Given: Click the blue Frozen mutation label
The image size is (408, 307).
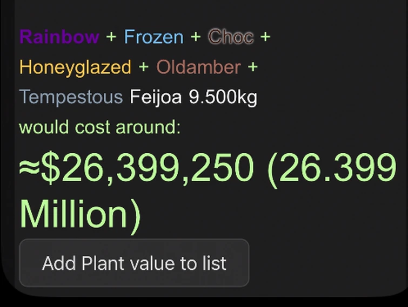Looking at the screenshot, I should pos(153,37).
